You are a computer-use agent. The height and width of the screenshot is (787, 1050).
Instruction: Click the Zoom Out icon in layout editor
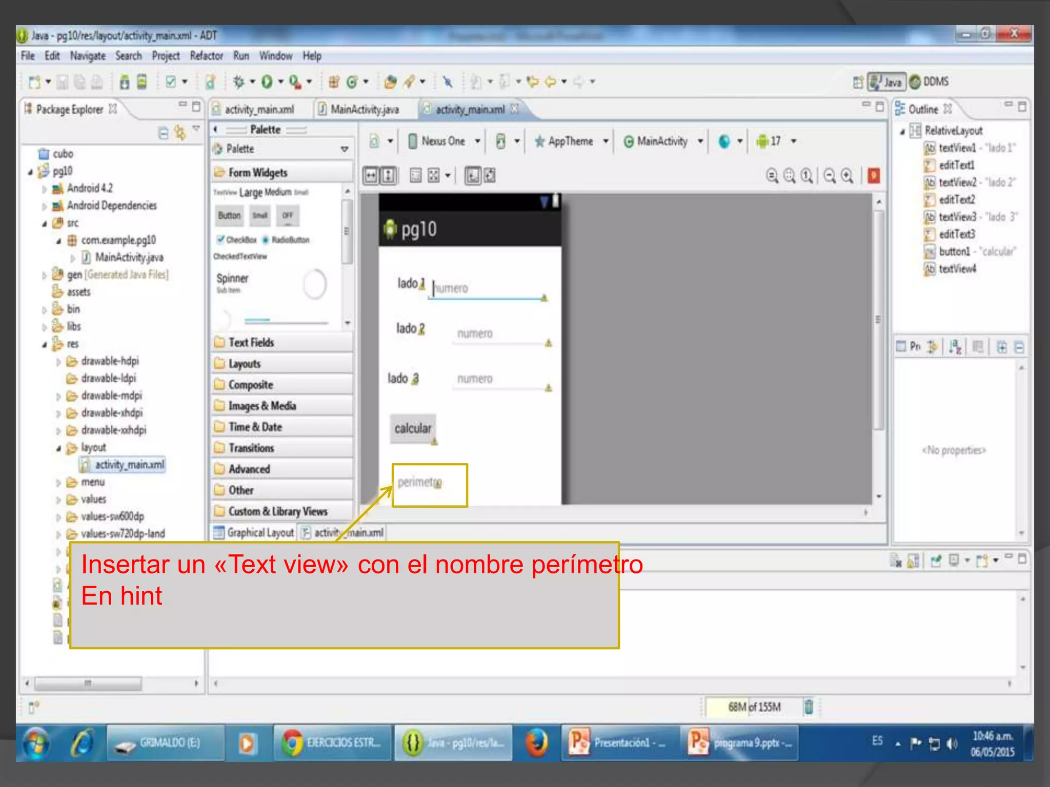point(830,176)
